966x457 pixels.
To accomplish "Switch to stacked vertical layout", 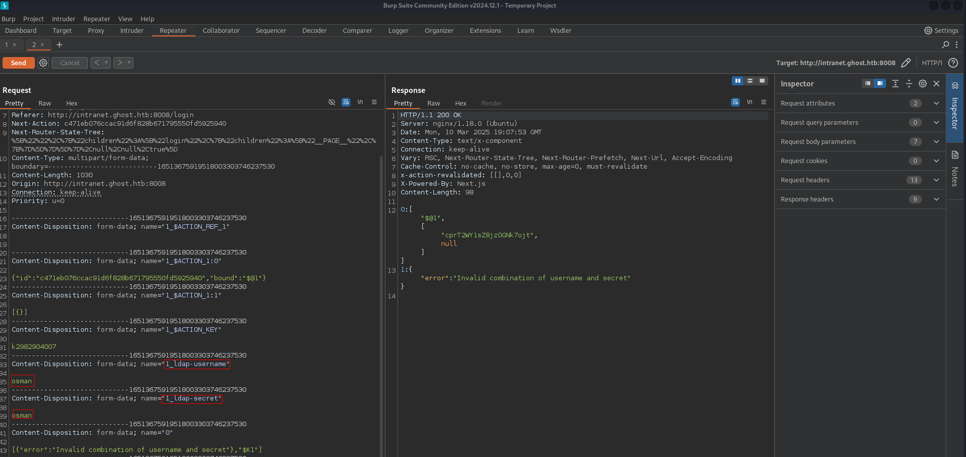I will coord(750,81).
